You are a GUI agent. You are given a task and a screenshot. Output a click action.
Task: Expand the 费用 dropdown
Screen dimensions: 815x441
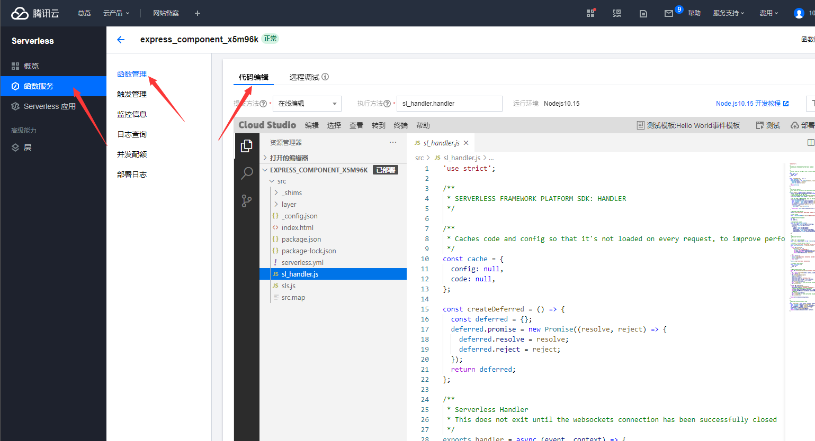click(x=769, y=13)
